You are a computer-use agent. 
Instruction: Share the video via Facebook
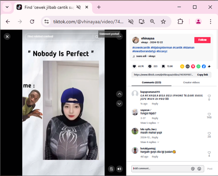pyautogui.click(x=204, y=66)
